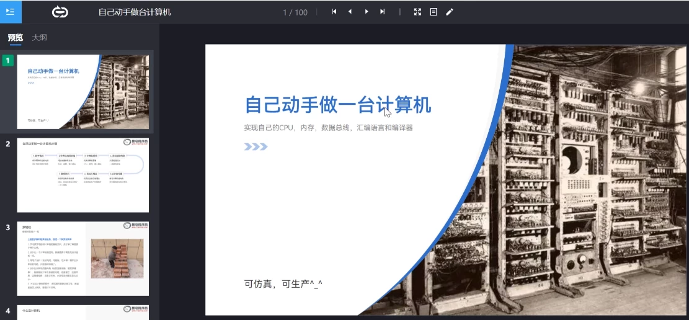The height and width of the screenshot is (320, 689).
Task: Select slide 4 thumbnail at the bottom
Action: (x=82, y=312)
